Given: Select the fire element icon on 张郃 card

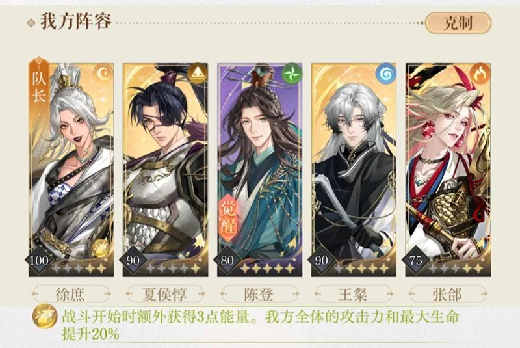Looking at the screenshot, I should [480, 74].
